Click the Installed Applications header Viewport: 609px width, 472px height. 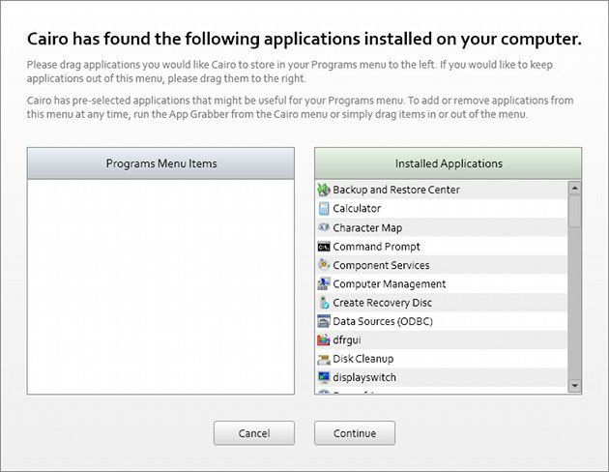(x=449, y=163)
